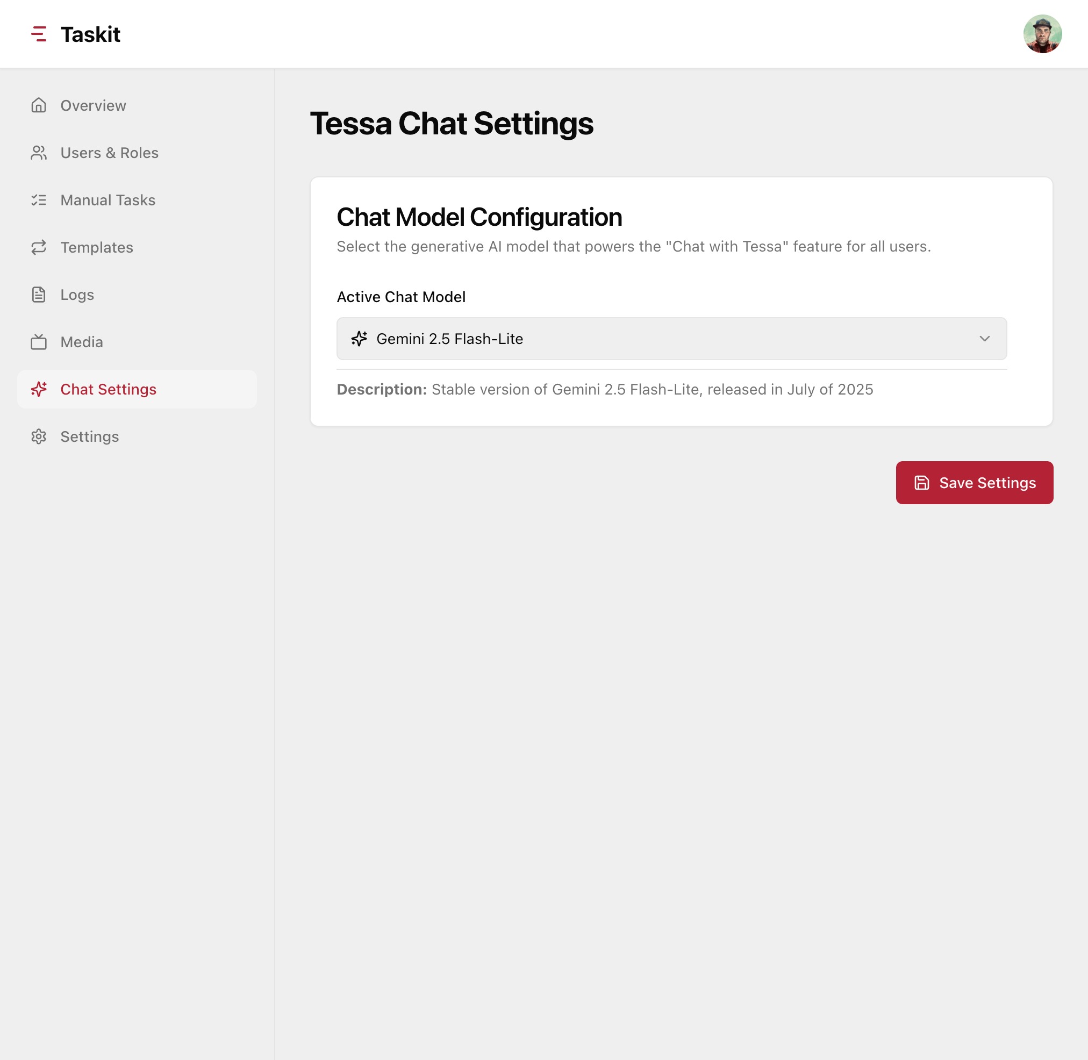Click the Chat Settings sparkle icon
The image size is (1088, 1060).
pyautogui.click(x=39, y=389)
